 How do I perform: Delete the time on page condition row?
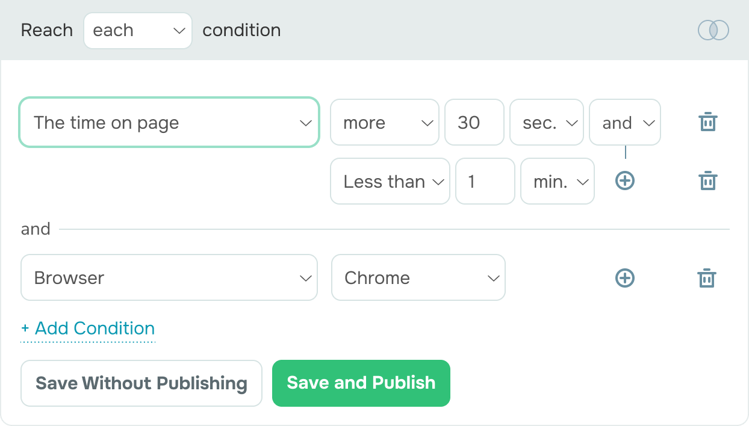click(707, 122)
